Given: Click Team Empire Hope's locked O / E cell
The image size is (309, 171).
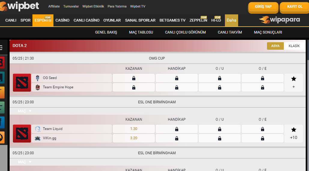Looking at the screenshot, I should (262, 87).
